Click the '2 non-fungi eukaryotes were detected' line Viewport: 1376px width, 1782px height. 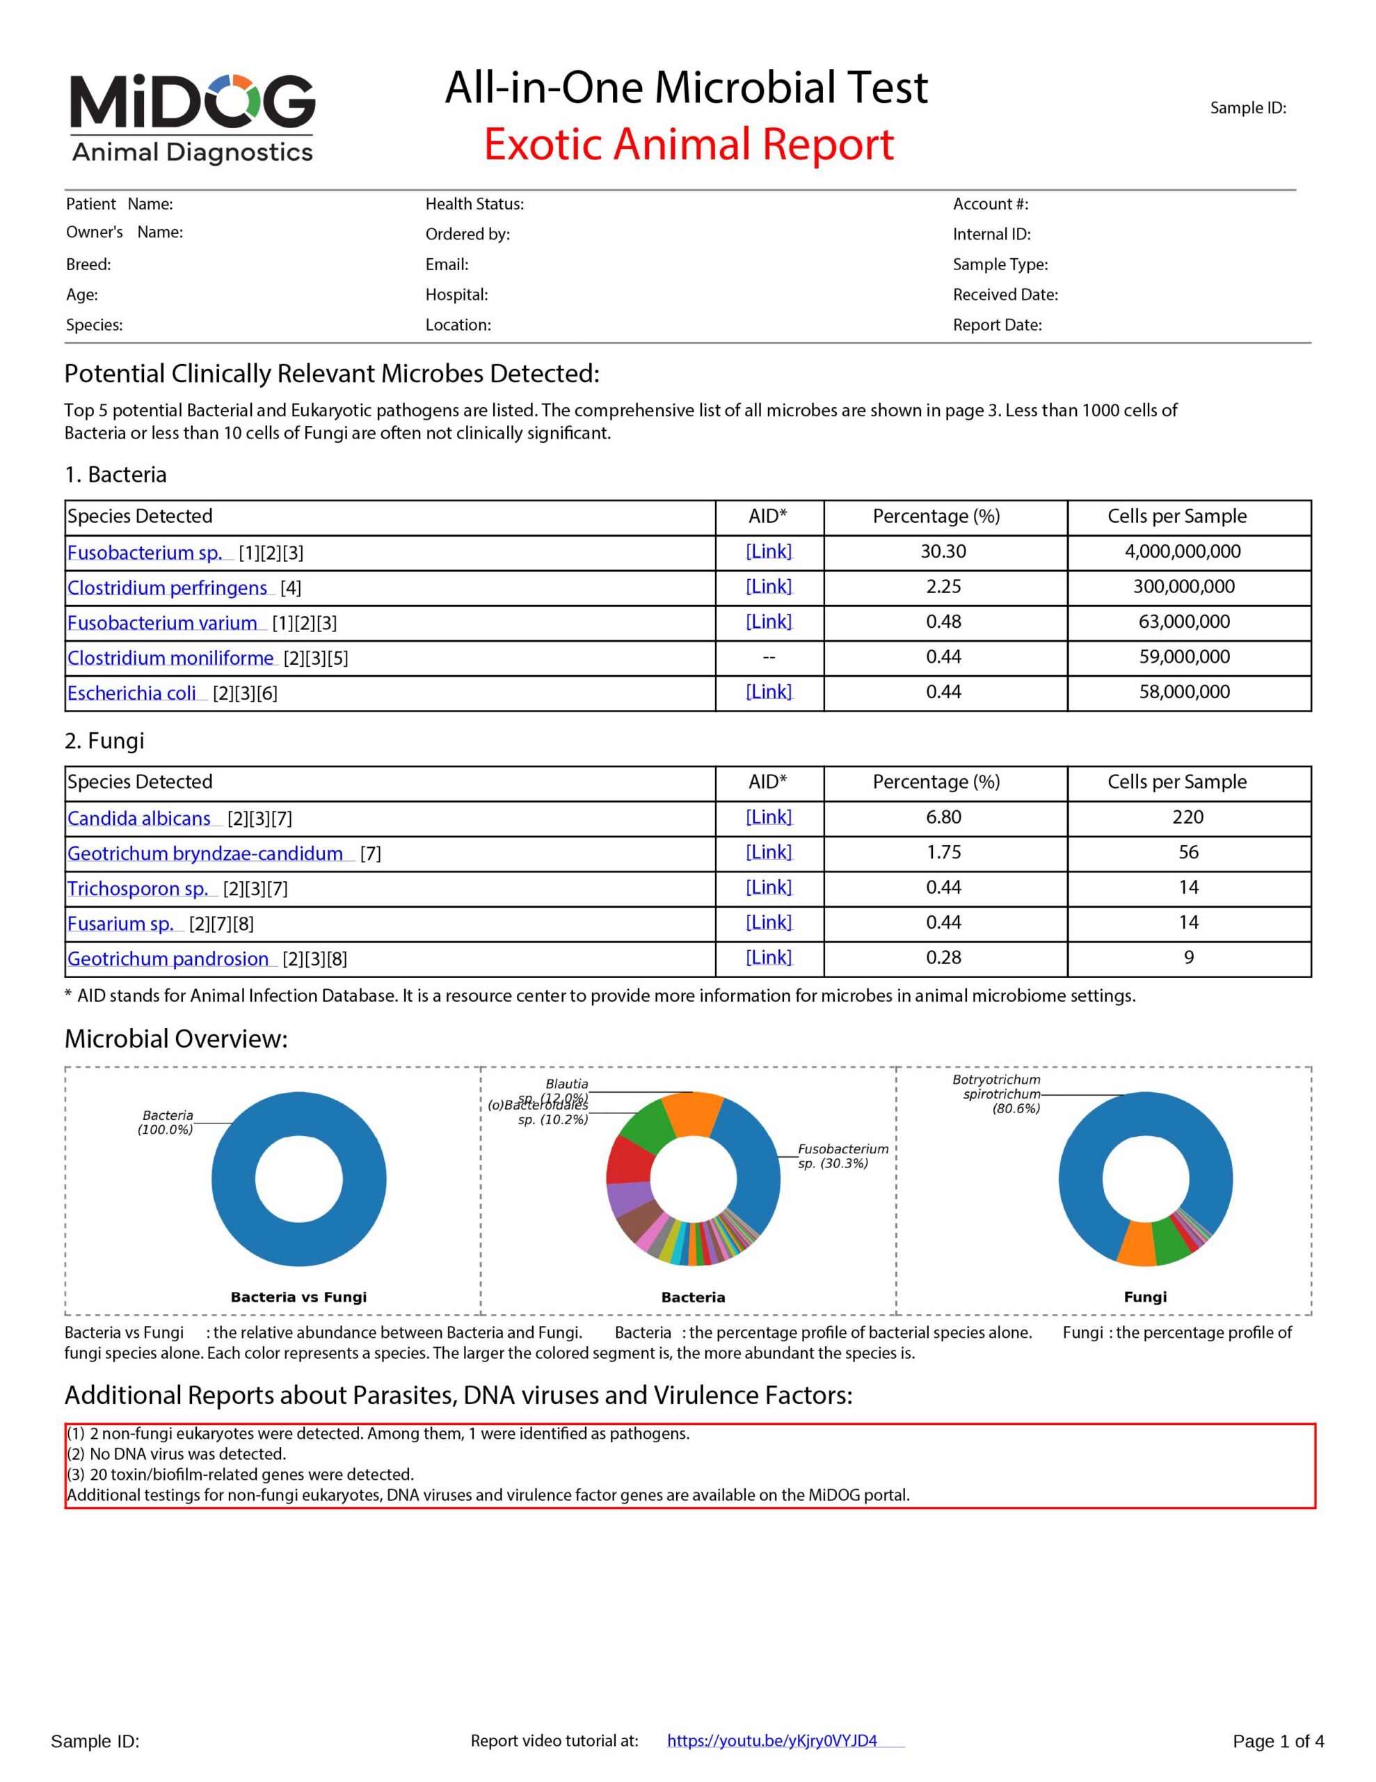pyautogui.click(x=378, y=1433)
